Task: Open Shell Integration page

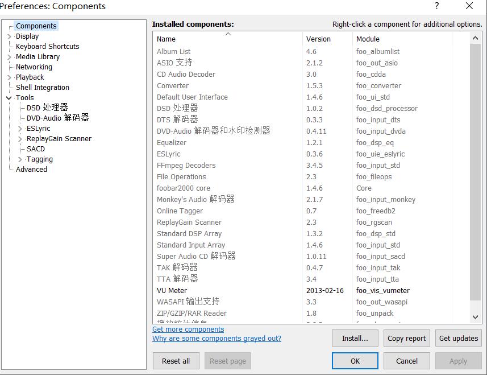Action: [43, 88]
